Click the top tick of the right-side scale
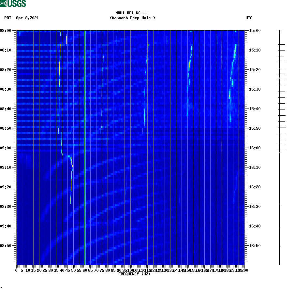This screenshot has width=294, height=291. (x=279, y=32)
